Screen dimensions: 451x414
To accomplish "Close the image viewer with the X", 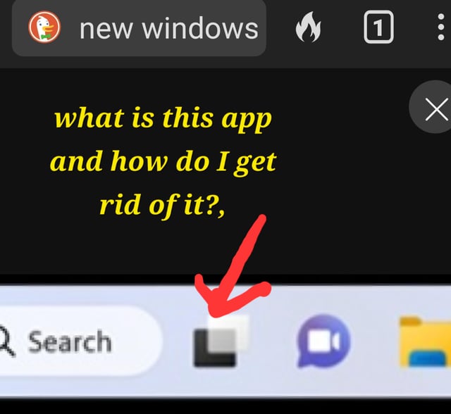I will tap(434, 108).
